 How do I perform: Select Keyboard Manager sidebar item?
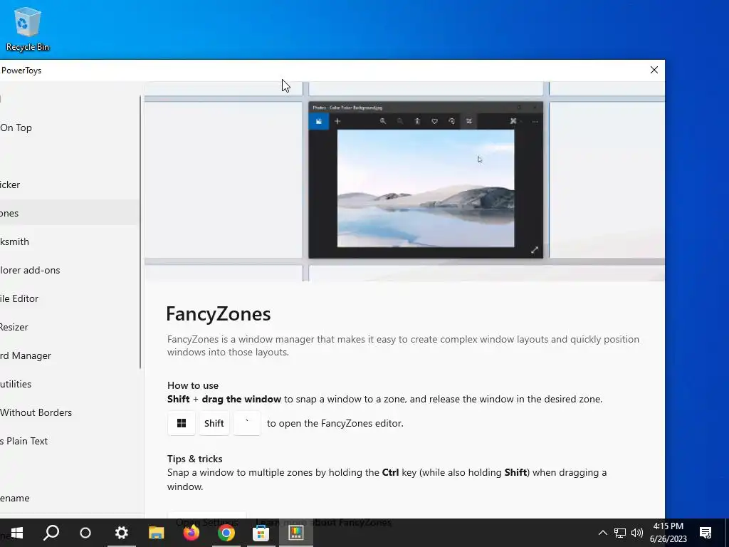[x=69, y=355]
